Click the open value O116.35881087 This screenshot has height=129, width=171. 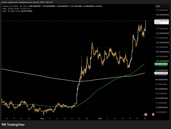click(x=34, y=6)
